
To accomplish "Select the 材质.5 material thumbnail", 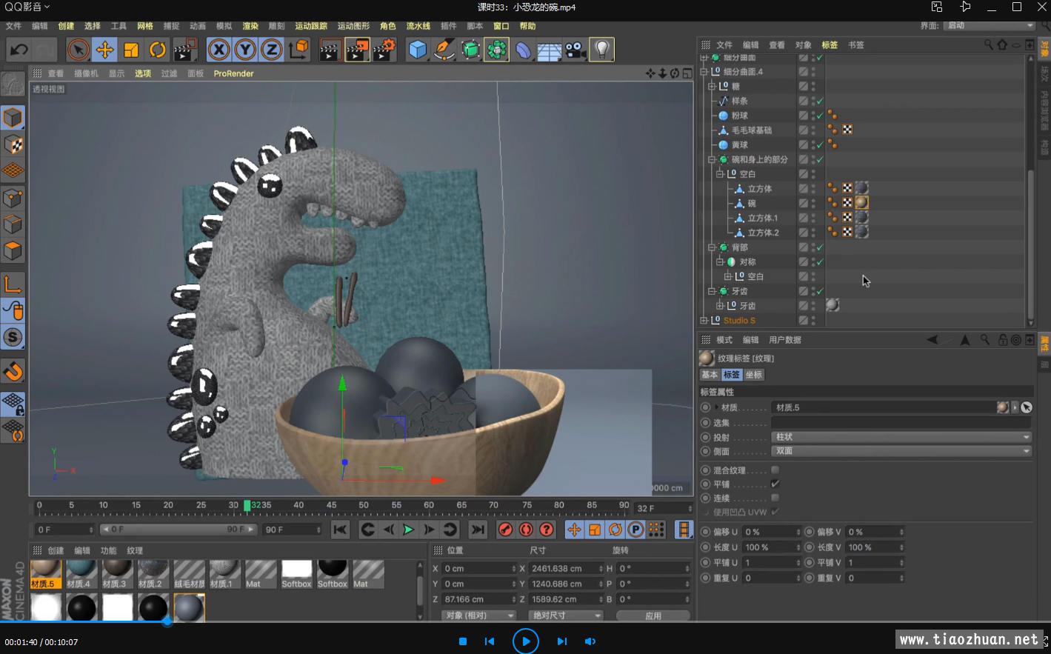I will [45, 574].
